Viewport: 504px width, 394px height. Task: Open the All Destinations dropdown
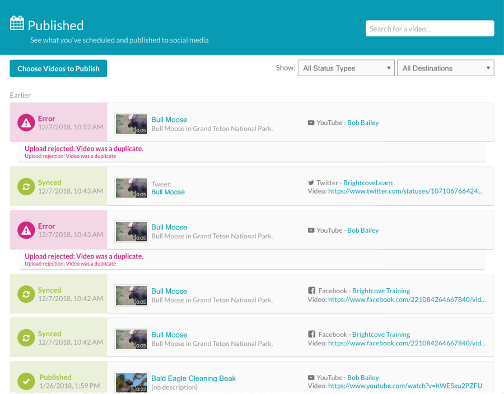[445, 68]
